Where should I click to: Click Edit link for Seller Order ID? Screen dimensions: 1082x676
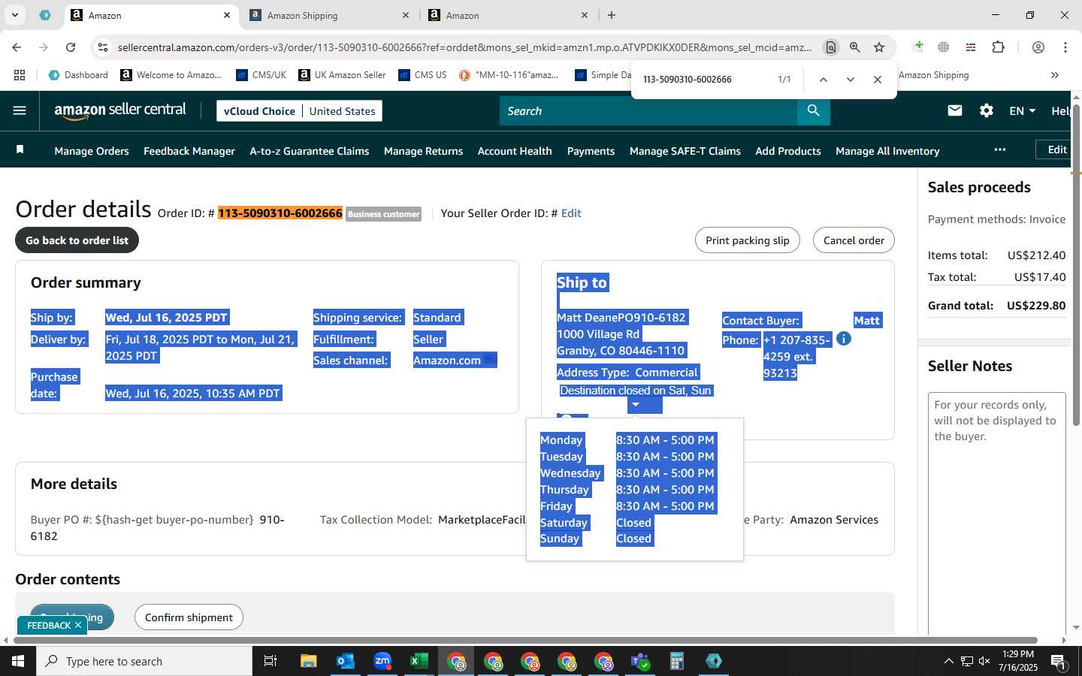tap(571, 213)
